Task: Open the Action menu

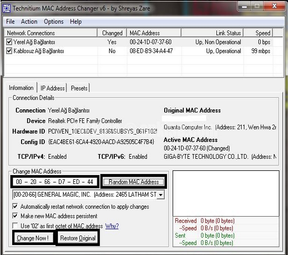Action: 29,22
